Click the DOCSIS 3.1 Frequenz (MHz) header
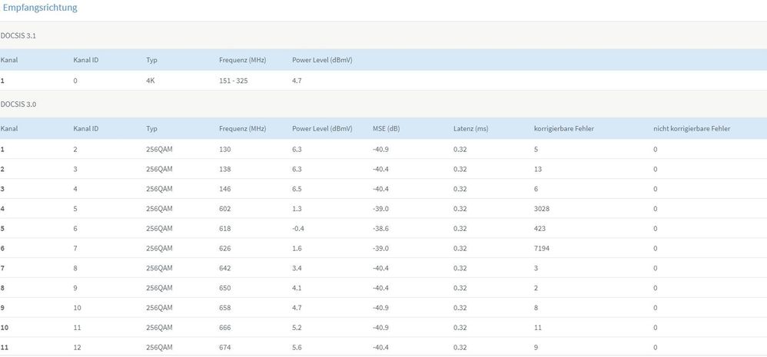This screenshot has width=767, height=357. pos(243,61)
